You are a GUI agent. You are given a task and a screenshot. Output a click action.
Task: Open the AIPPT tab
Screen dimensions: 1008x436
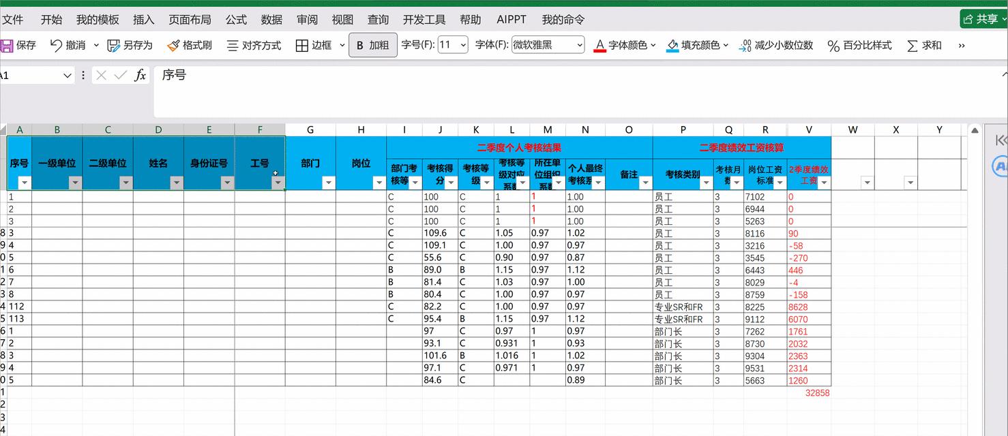click(512, 20)
